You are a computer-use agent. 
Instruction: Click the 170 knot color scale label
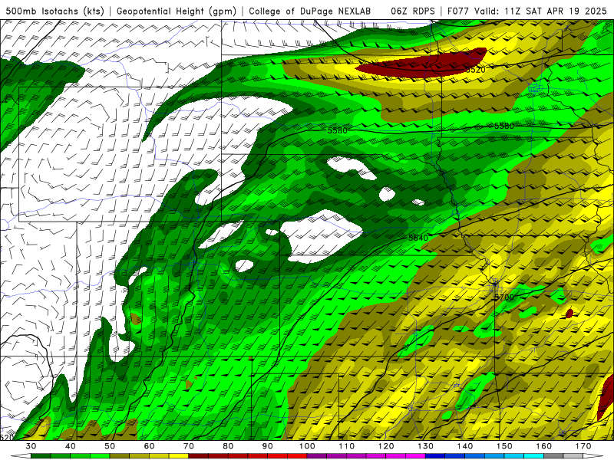click(x=583, y=446)
